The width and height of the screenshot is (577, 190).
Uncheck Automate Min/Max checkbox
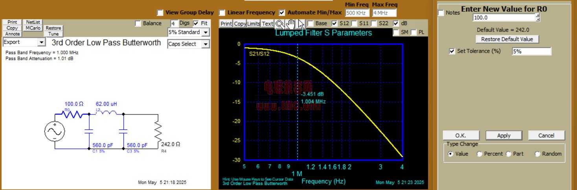(282, 13)
